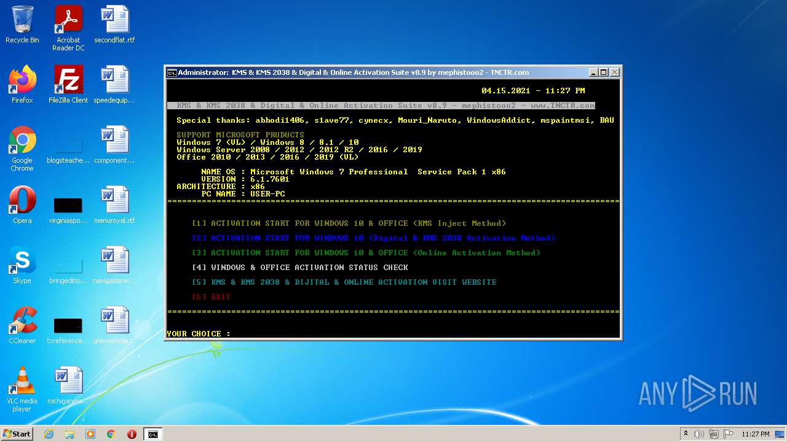Maximize the Activation Suite console window
Screen dimensions: 787x442
pyautogui.click(x=603, y=72)
